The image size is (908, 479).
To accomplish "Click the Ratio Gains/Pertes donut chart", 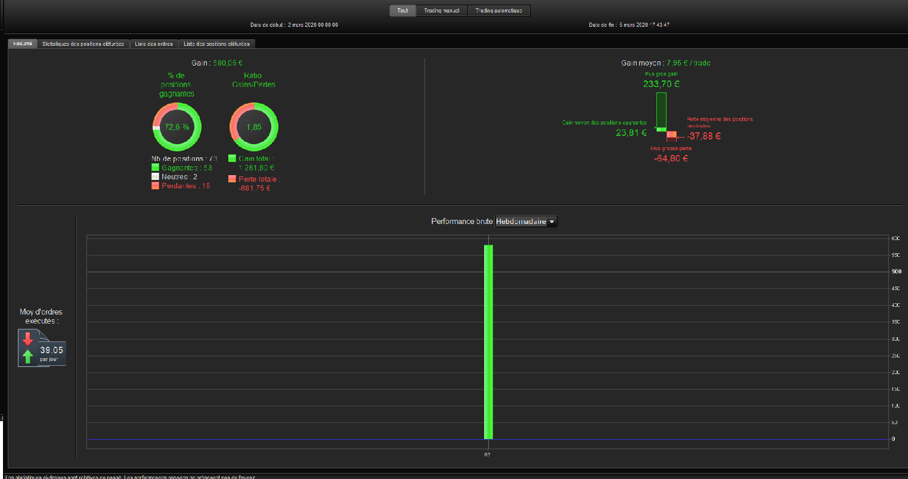I will click(254, 126).
